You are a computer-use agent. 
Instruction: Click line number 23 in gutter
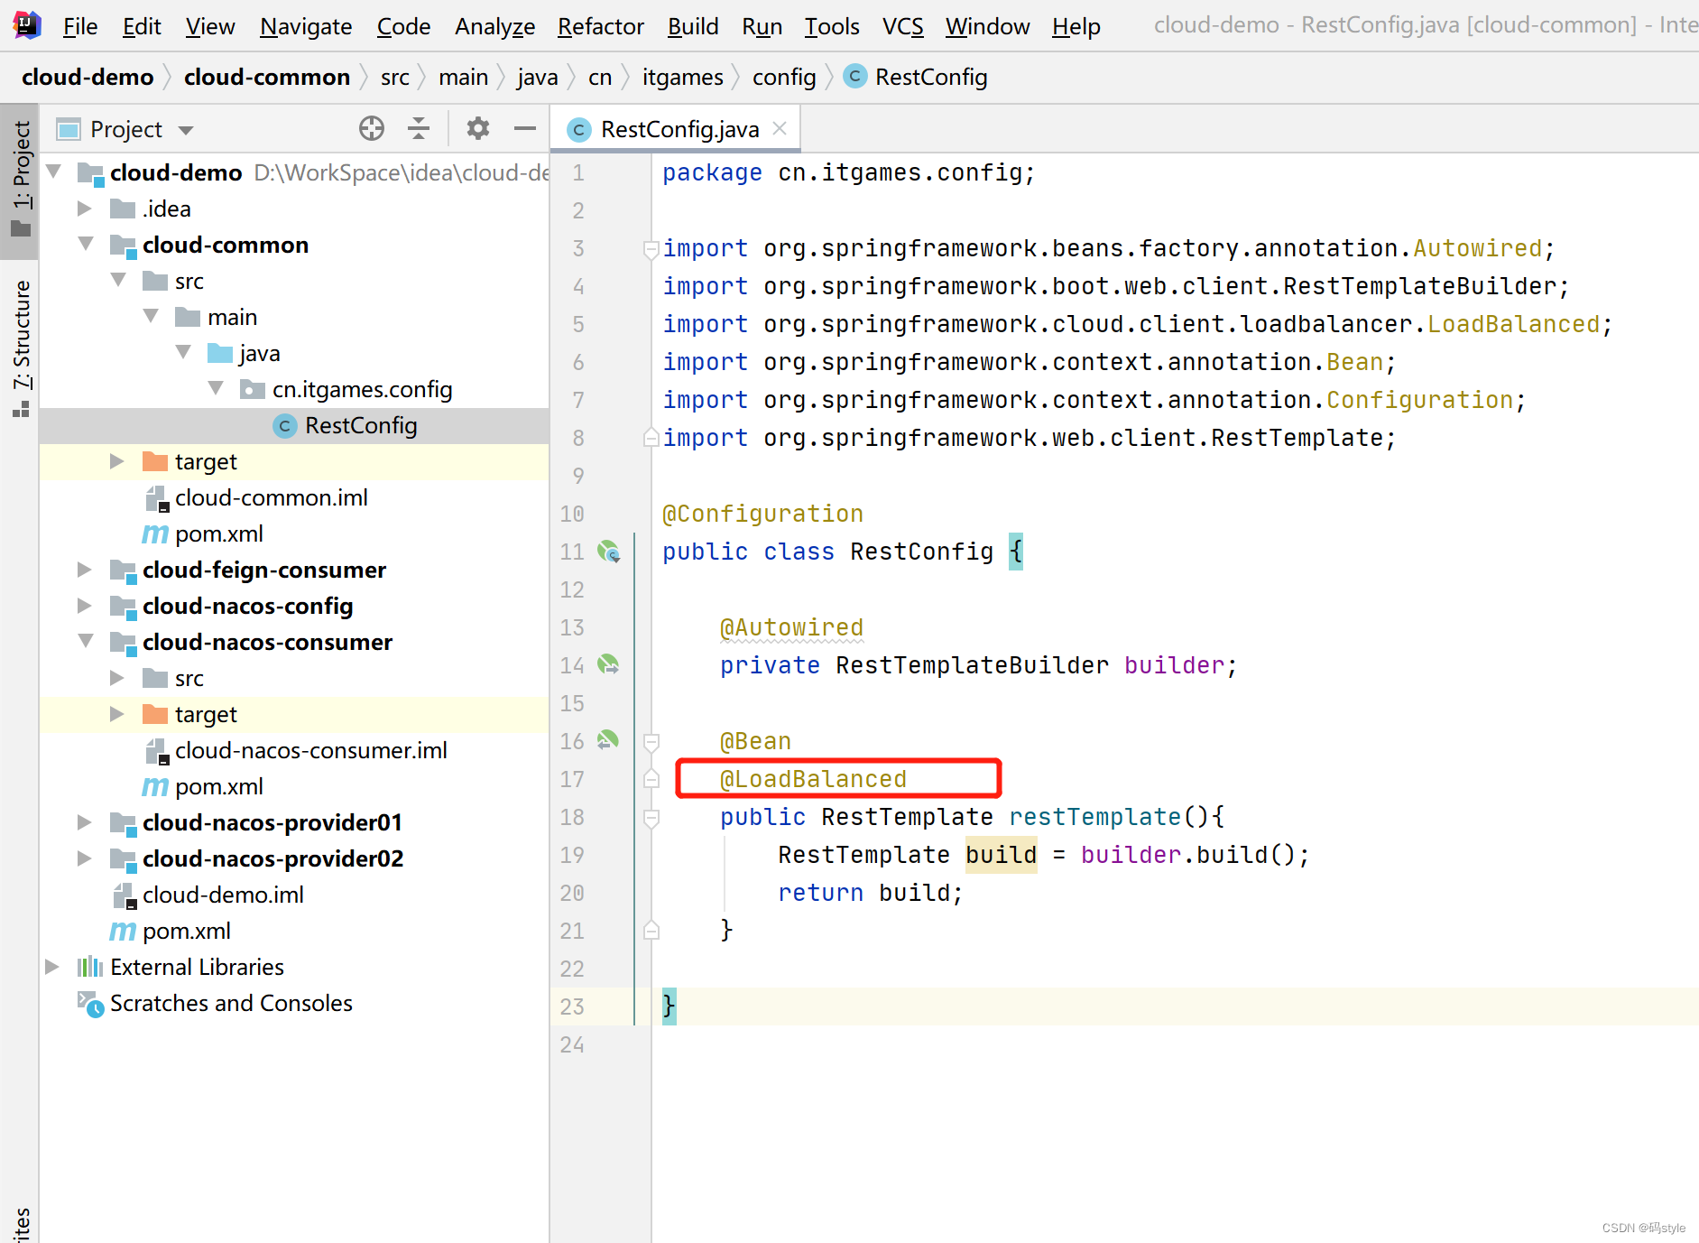coord(573,1006)
